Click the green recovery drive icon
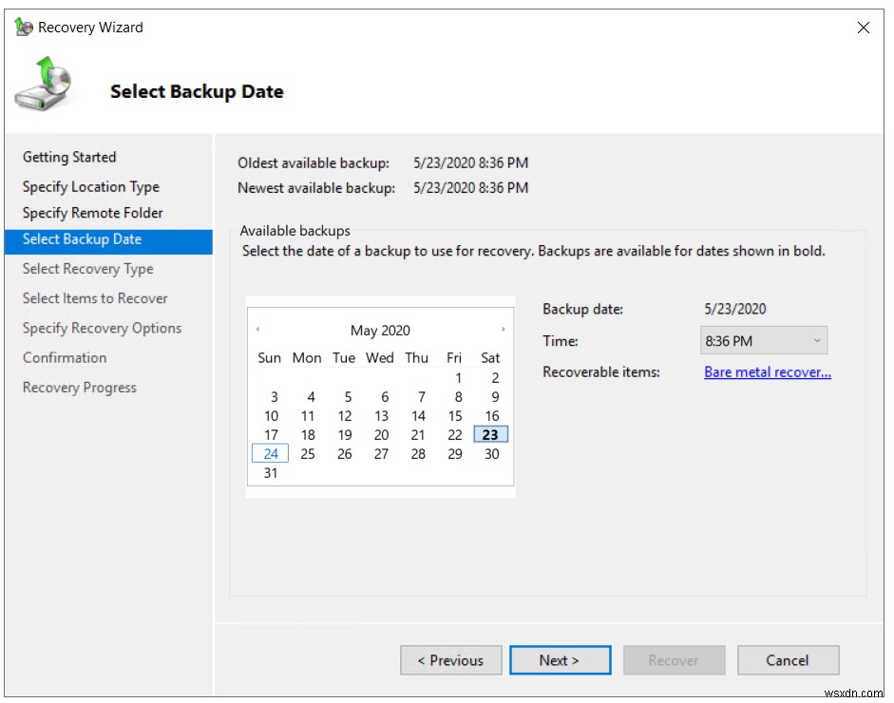 42,84
